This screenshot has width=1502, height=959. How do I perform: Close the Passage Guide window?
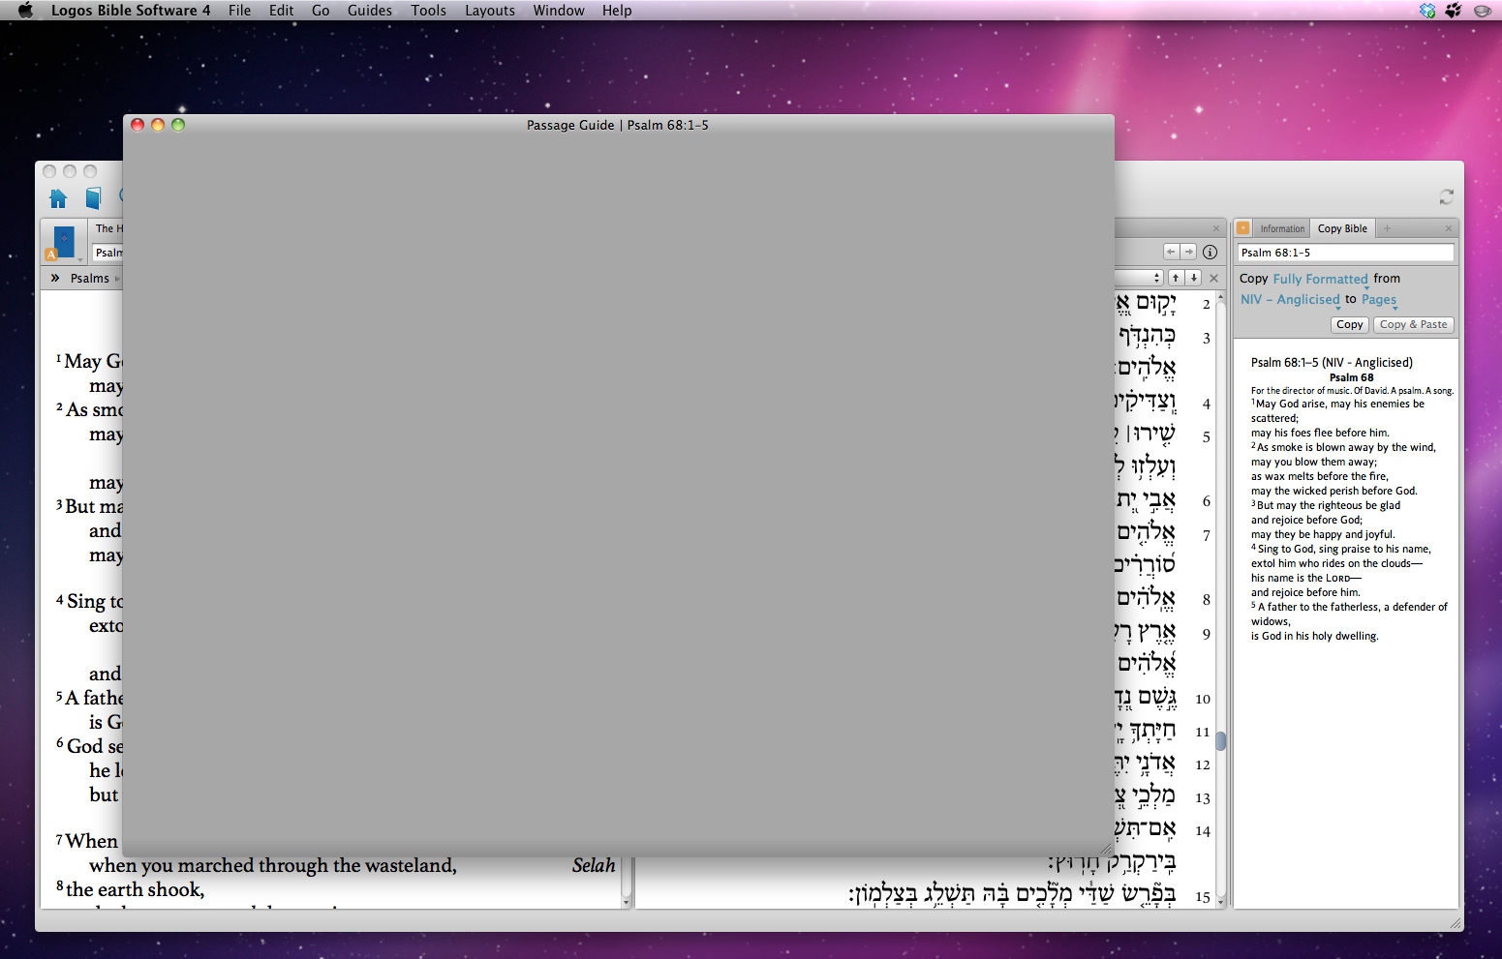(138, 125)
